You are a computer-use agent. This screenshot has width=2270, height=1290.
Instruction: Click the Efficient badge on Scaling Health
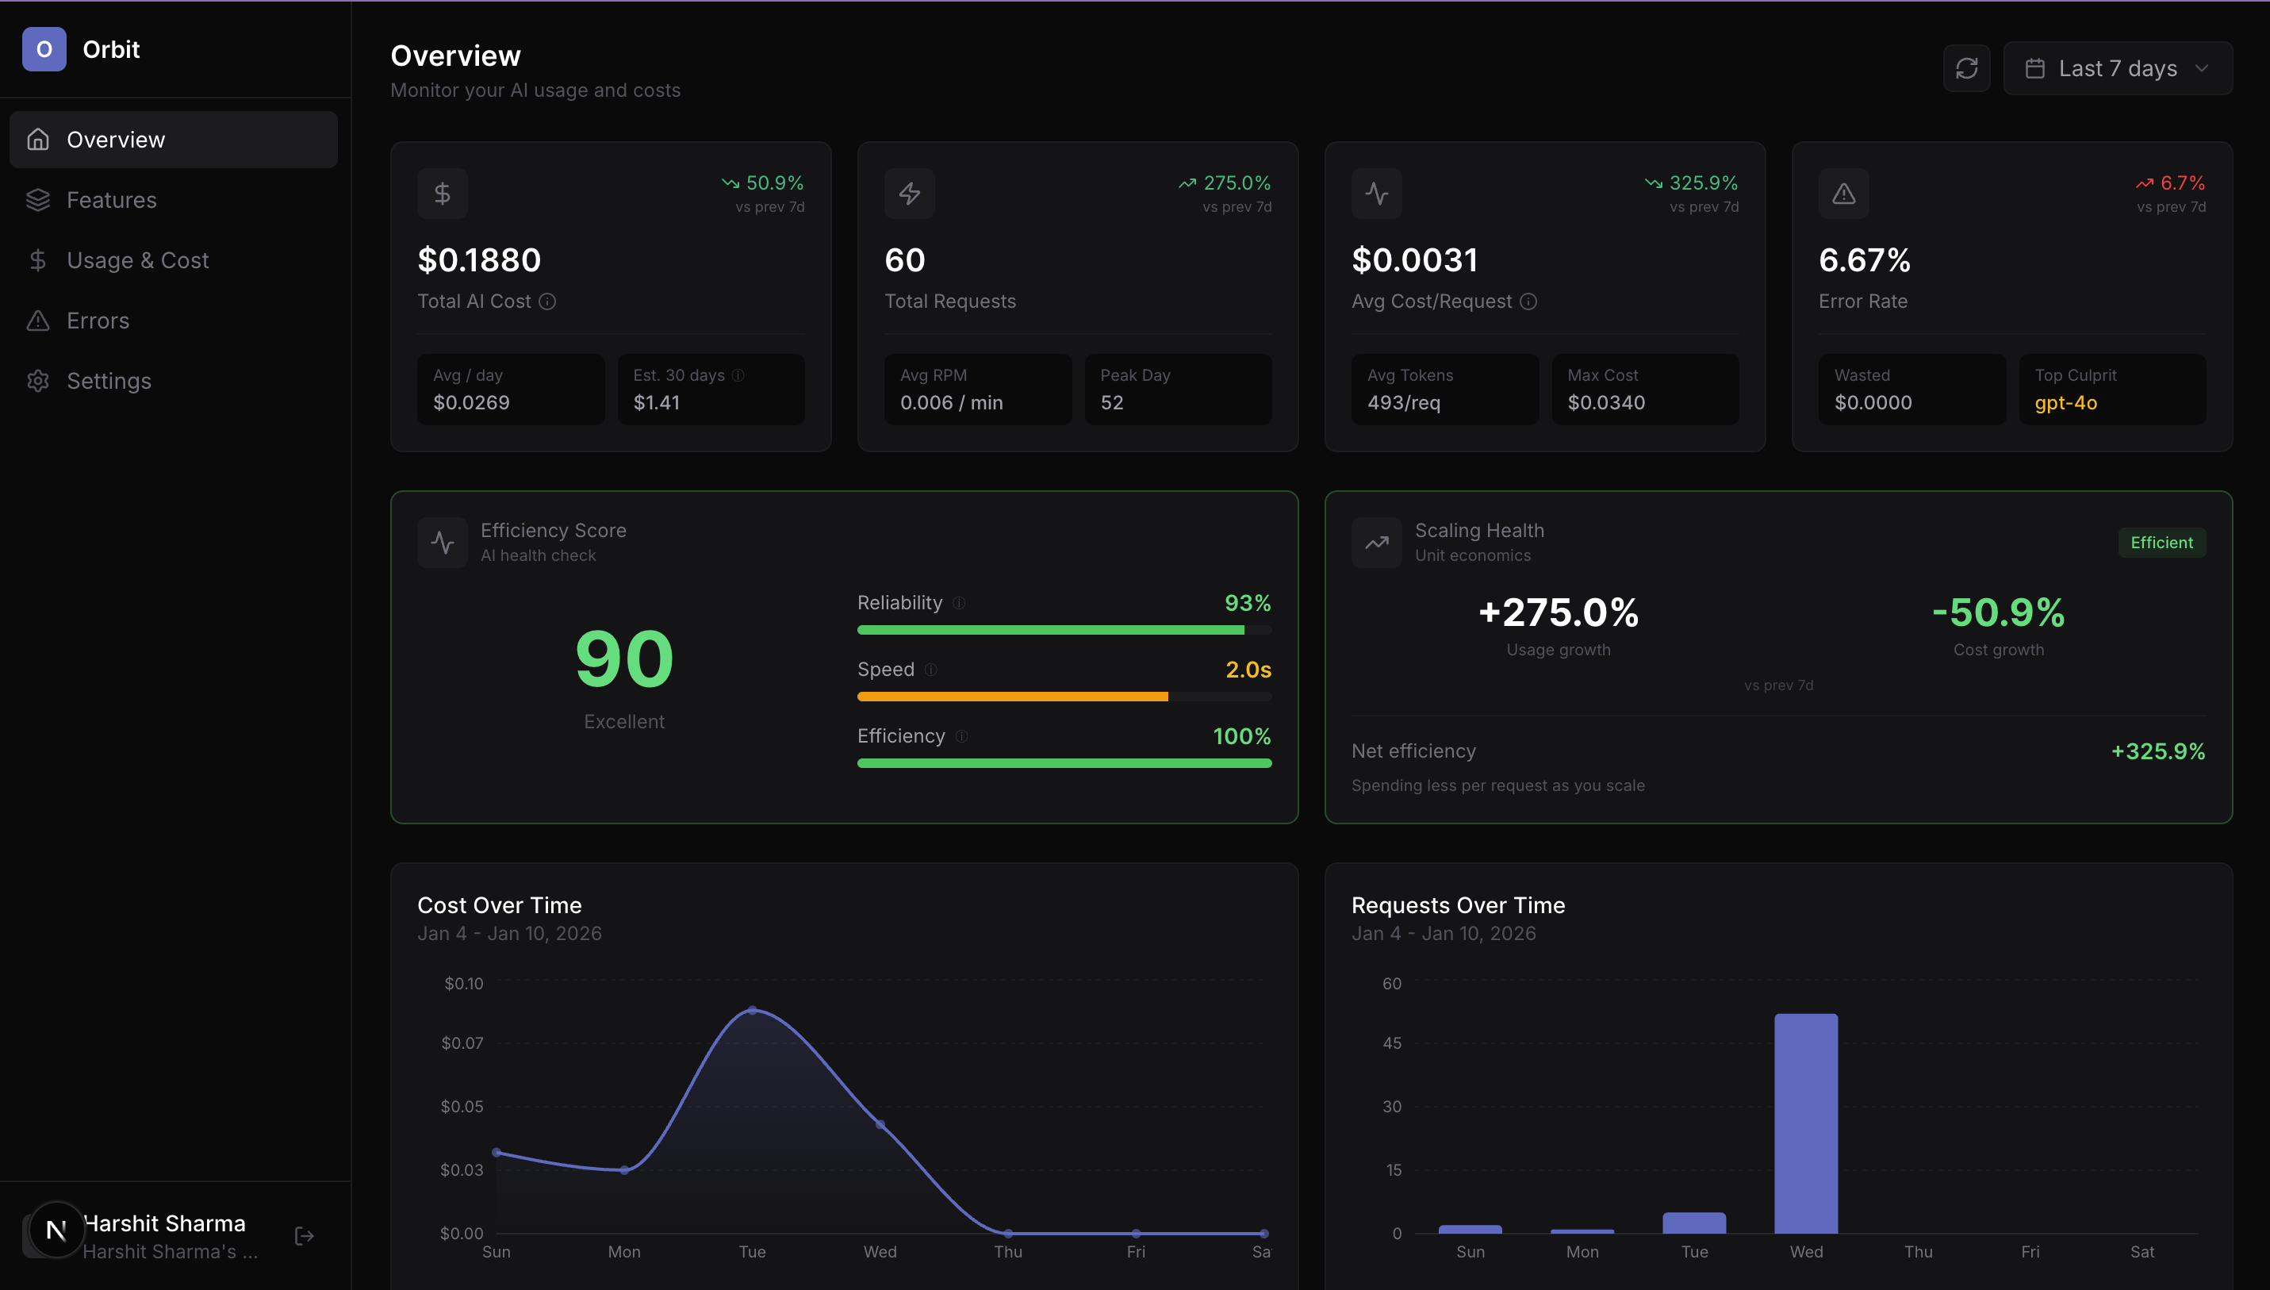(x=2161, y=542)
